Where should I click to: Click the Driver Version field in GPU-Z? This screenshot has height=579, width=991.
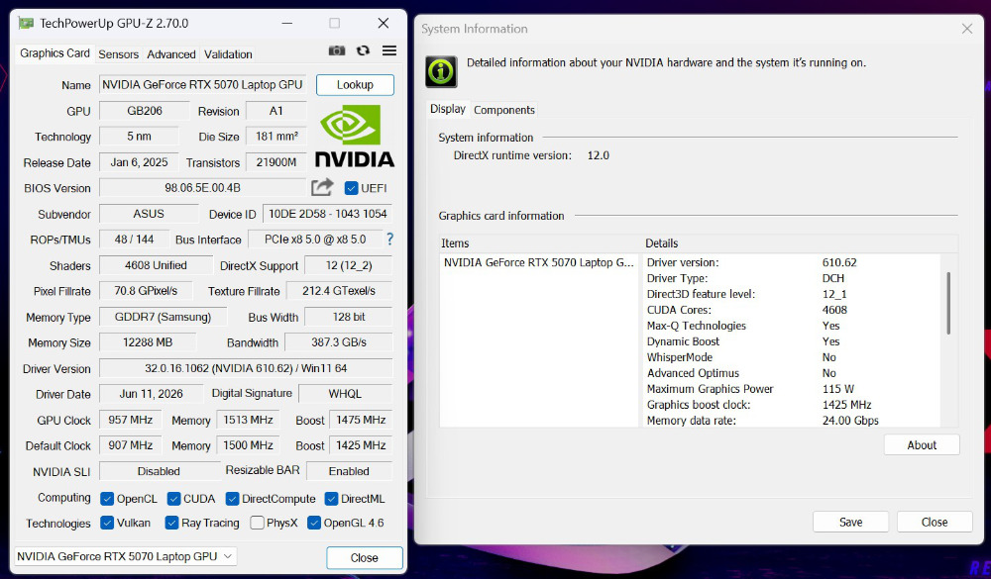(246, 368)
